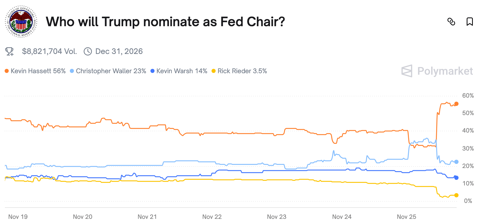Viewport: 479px width, 224px height.
Task: Click the $8,821,704 Vol. text
Action: (x=49, y=51)
